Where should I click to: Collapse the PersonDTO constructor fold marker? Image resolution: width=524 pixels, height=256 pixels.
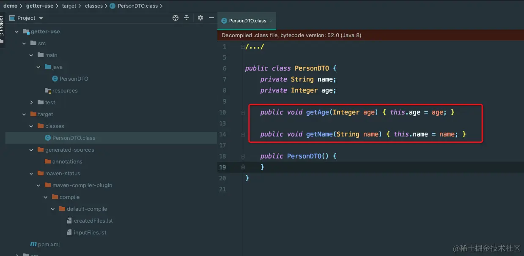[x=242, y=156]
